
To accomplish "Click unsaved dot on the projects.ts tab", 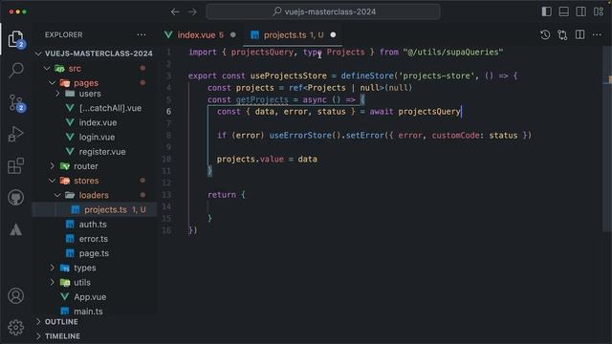I will click(x=333, y=35).
